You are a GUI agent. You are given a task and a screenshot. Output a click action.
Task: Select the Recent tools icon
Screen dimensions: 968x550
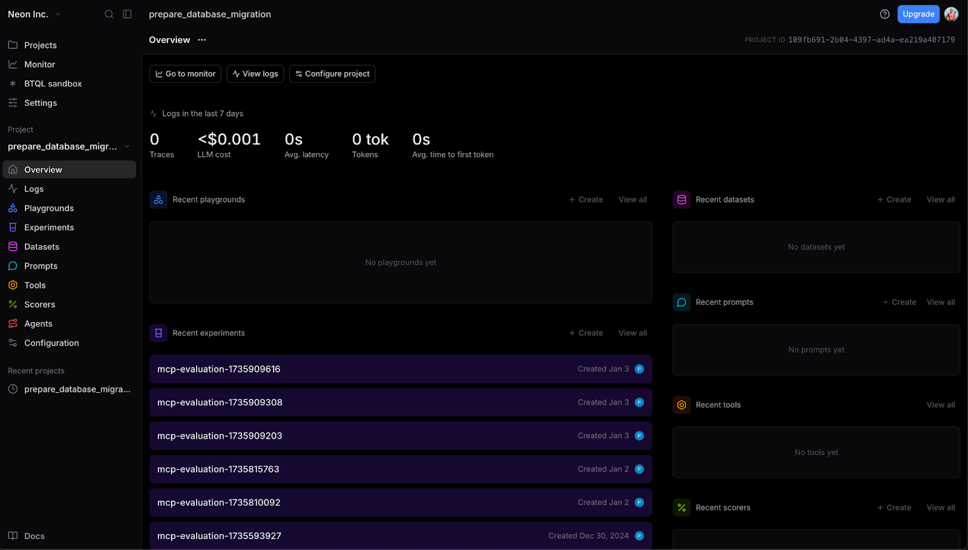[x=681, y=405]
